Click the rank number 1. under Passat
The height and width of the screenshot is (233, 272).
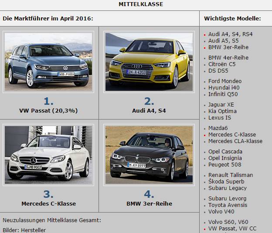point(48,101)
